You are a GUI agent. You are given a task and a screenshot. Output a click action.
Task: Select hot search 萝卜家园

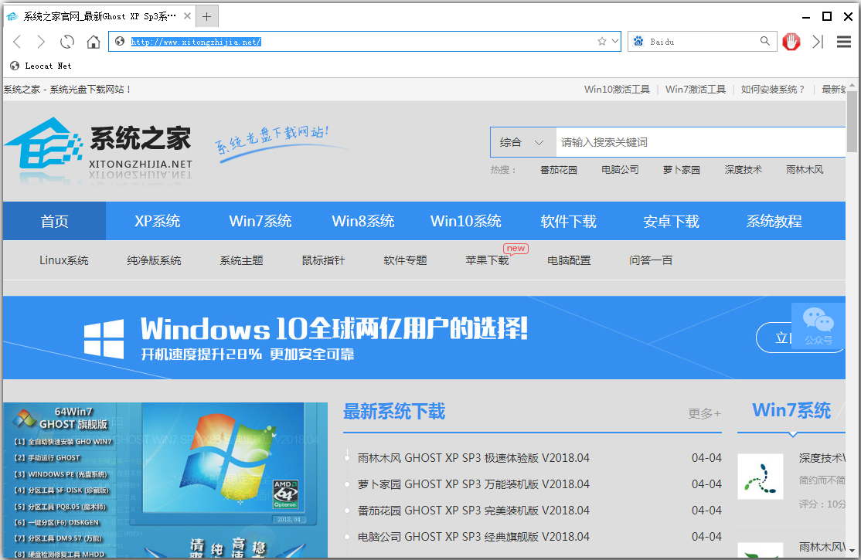(x=682, y=170)
